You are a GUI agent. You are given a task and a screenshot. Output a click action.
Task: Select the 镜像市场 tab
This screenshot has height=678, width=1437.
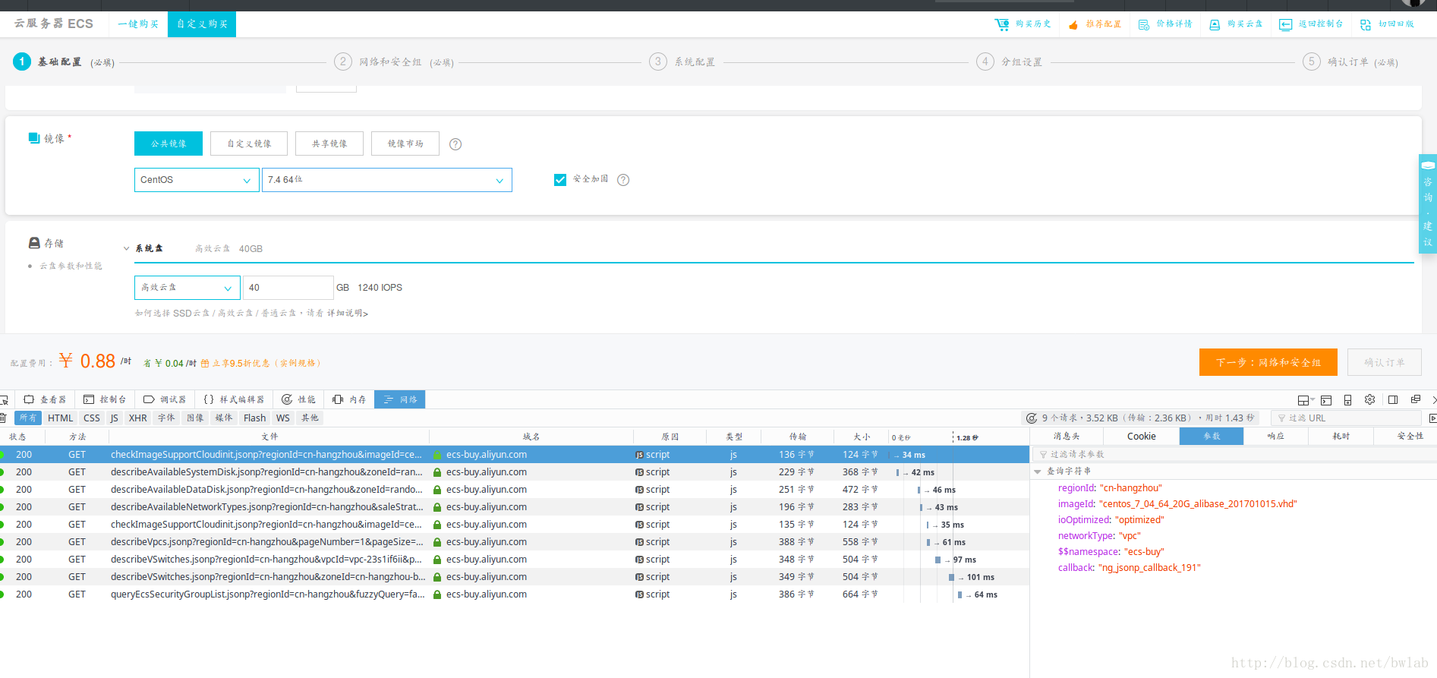pos(405,143)
